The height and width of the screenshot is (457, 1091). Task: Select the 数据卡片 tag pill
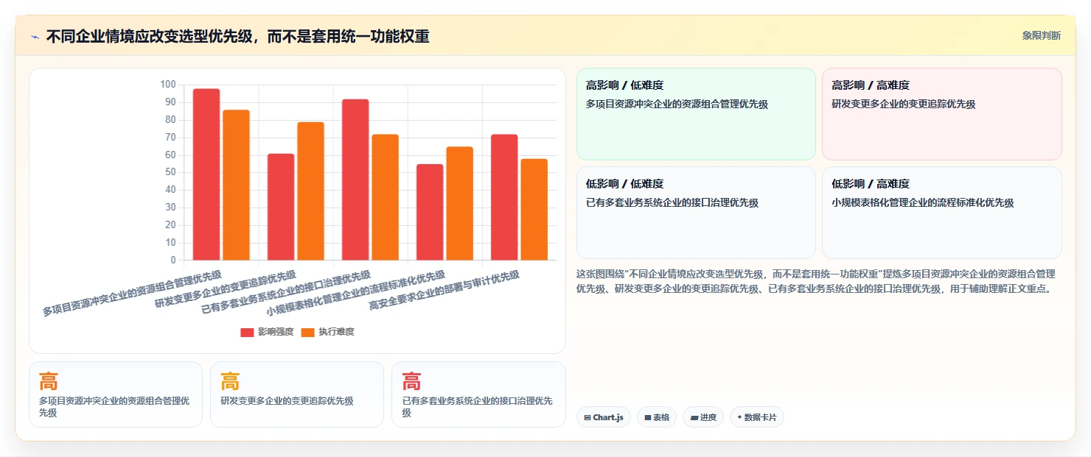(x=756, y=417)
